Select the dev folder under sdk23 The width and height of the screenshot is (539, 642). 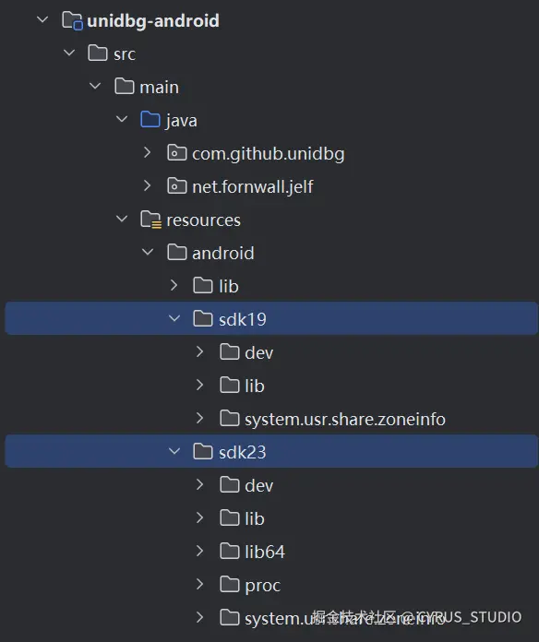(x=258, y=485)
